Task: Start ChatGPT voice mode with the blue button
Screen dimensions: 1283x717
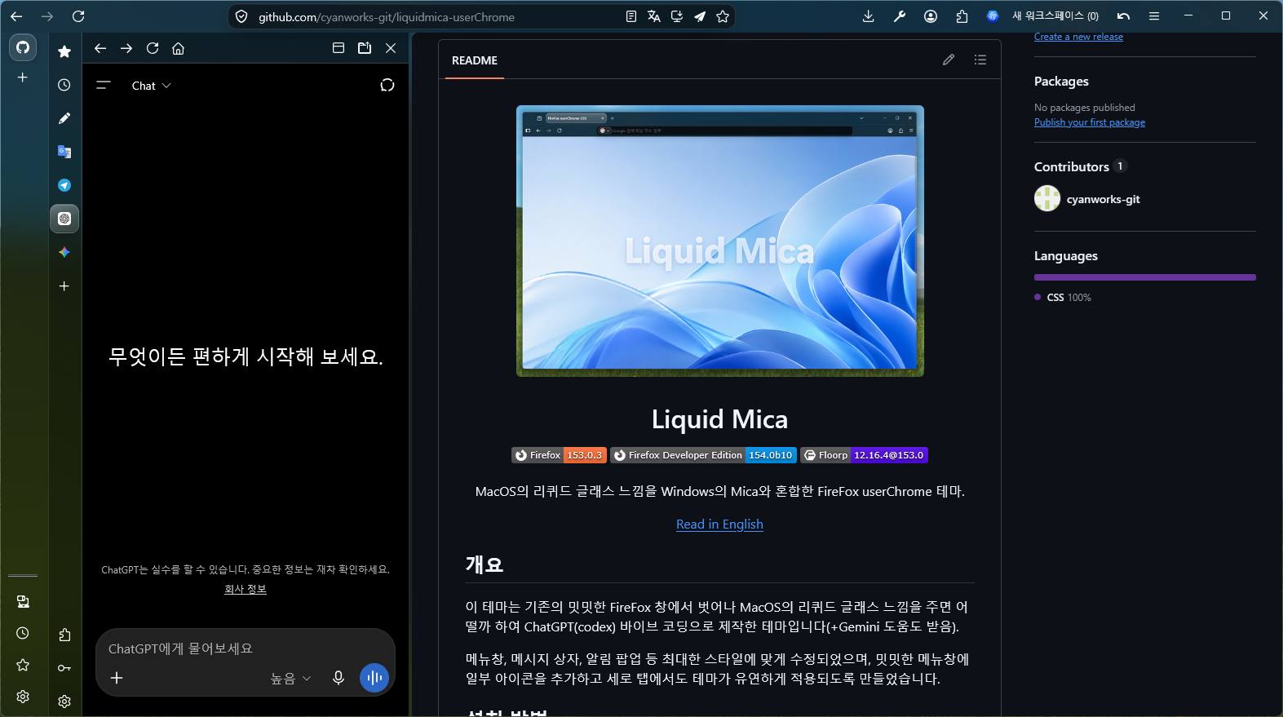Action: click(374, 677)
